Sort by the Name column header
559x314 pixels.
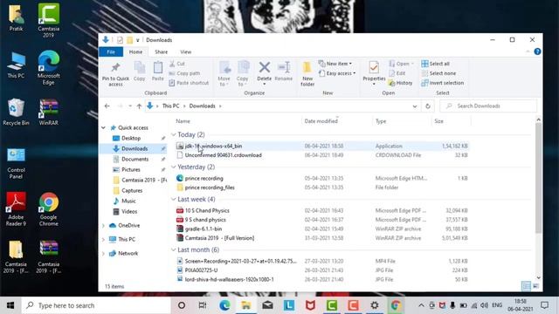[x=183, y=121]
